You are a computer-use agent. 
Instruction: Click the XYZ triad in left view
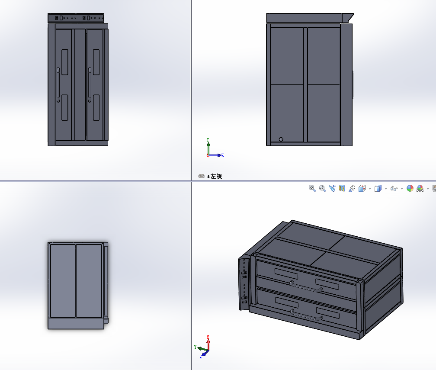point(215,148)
